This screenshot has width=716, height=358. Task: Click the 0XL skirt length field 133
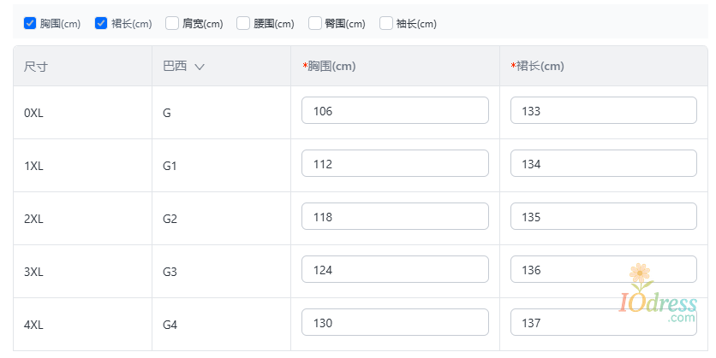click(604, 110)
